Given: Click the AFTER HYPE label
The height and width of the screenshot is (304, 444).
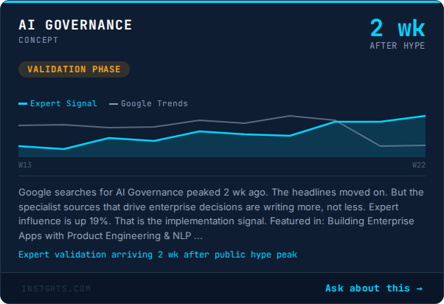Looking at the screenshot, I should [x=398, y=46].
